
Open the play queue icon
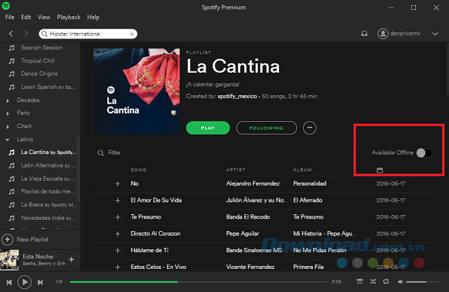(360, 281)
